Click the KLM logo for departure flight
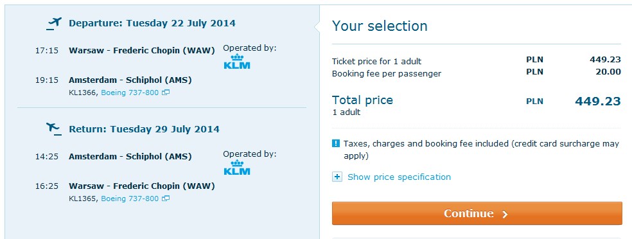Viewport: 632px width, 239px height. pyautogui.click(x=237, y=61)
